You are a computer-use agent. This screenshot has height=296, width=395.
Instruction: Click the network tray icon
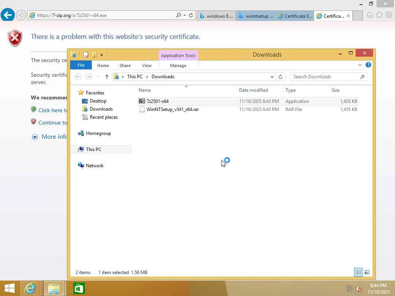click(349, 288)
